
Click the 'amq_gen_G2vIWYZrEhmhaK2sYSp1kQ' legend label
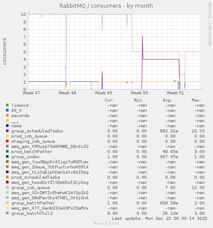point(50,193)
